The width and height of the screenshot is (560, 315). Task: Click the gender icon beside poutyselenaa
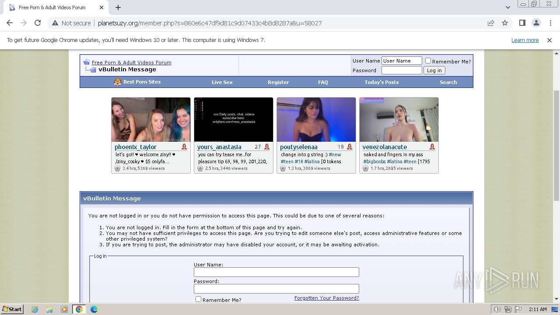tap(350, 147)
